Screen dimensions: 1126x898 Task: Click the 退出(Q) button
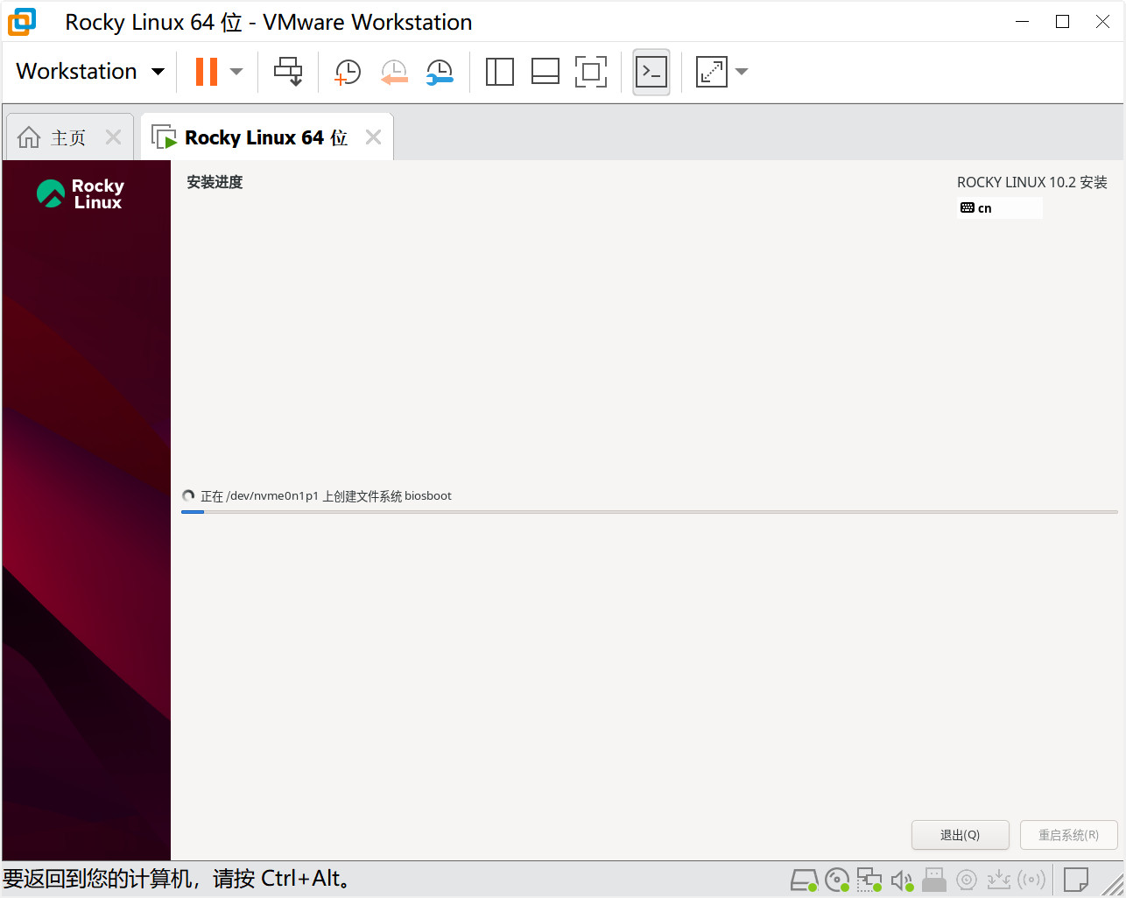tap(961, 835)
